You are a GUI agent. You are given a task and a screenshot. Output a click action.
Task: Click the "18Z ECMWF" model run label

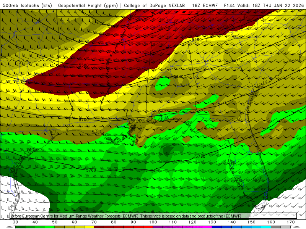pyautogui.click(x=205, y=6)
